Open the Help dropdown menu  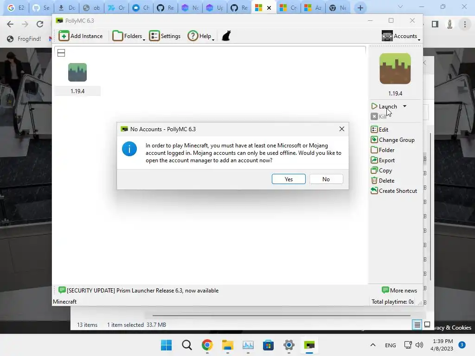pyautogui.click(x=201, y=36)
